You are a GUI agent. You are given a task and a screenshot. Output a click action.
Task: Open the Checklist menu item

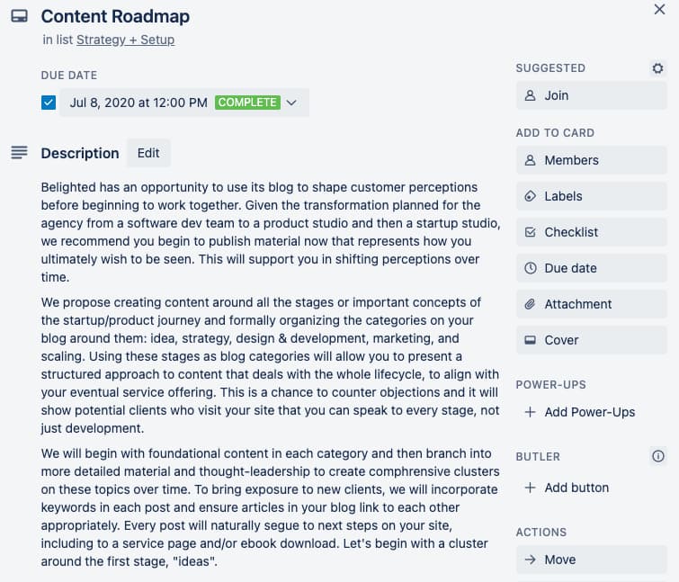point(590,232)
